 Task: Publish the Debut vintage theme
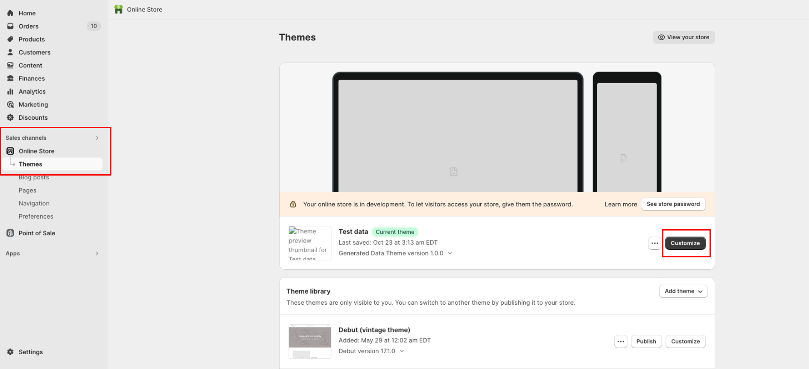pos(646,341)
